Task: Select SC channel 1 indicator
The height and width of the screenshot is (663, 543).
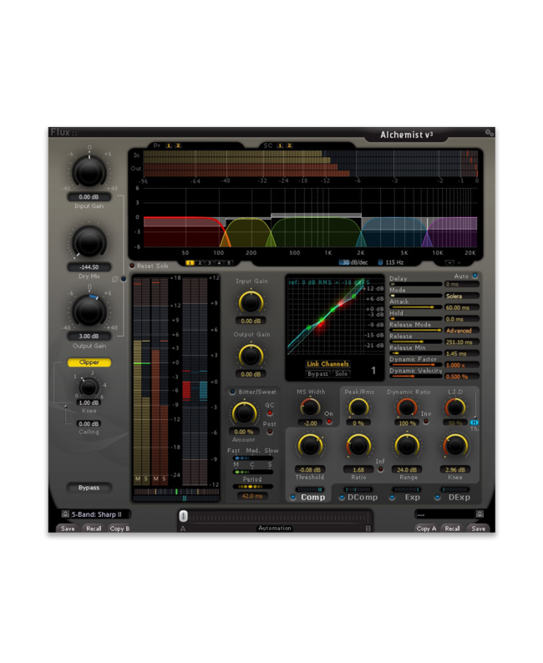Action: 280,145
